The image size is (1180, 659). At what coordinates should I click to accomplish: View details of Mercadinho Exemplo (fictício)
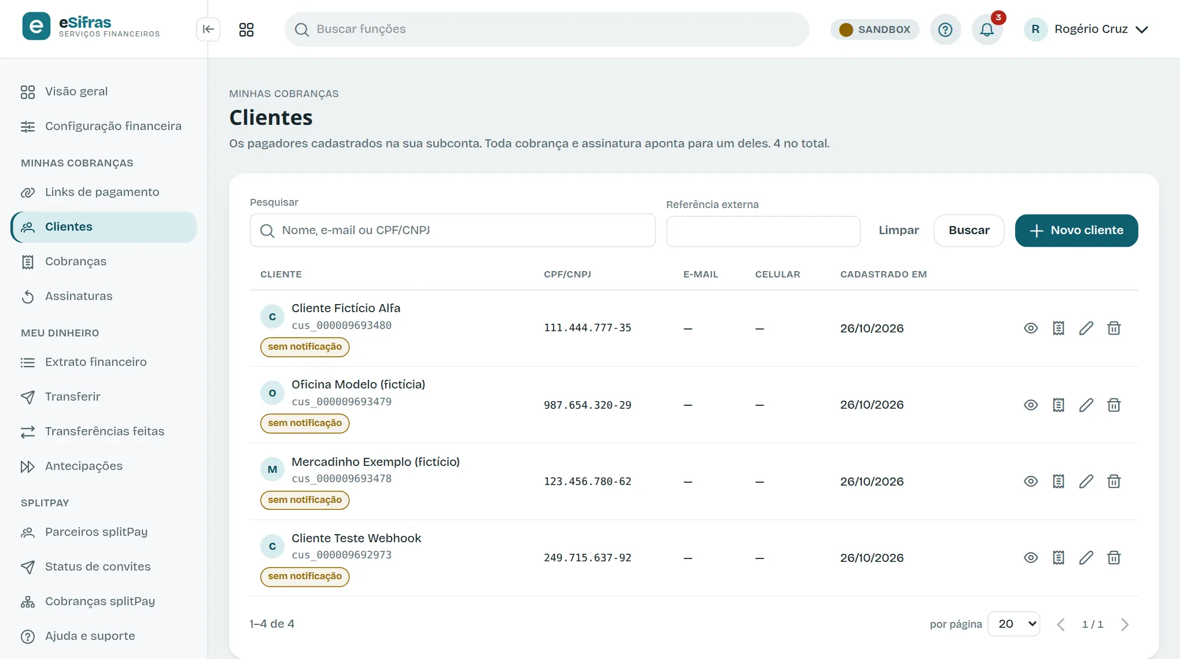click(1031, 482)
